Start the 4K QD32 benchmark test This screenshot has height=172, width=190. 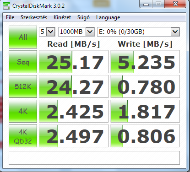pyautogui.click(x=23, y=136)
